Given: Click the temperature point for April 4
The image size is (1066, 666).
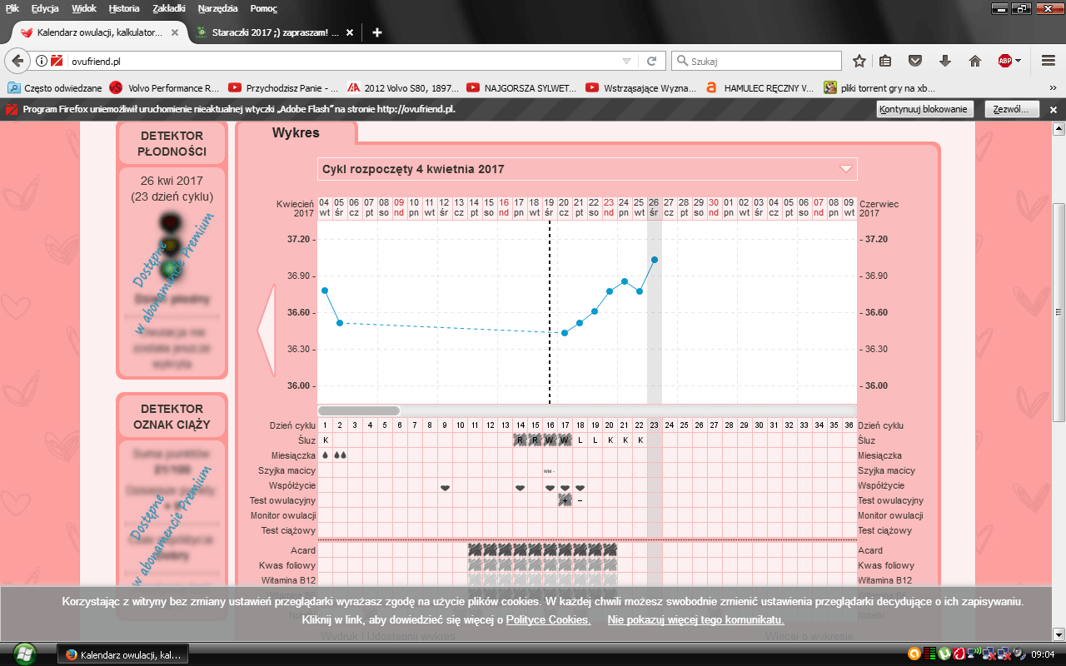Looking at the screenshot, I should click(325, 291).
